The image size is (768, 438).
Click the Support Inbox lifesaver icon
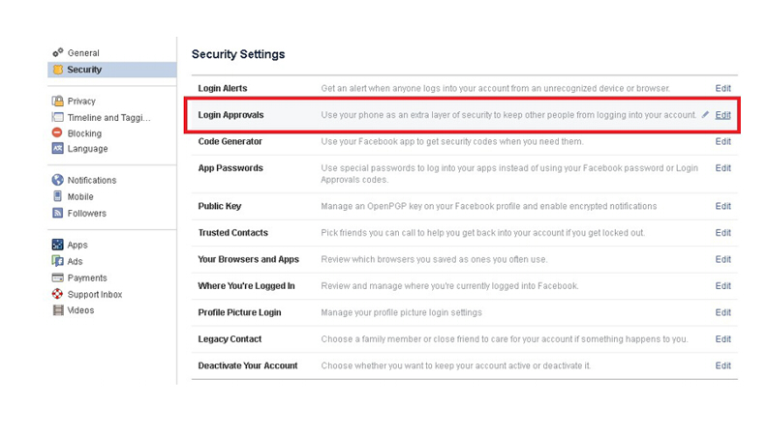57,294
